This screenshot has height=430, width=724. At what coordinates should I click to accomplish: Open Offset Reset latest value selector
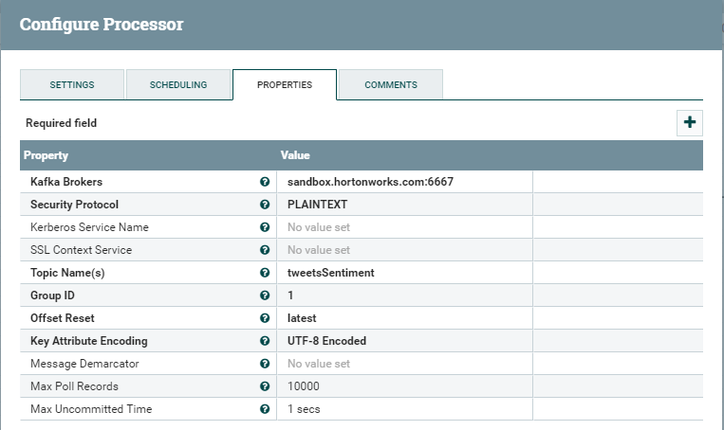(x=403, y=318)
